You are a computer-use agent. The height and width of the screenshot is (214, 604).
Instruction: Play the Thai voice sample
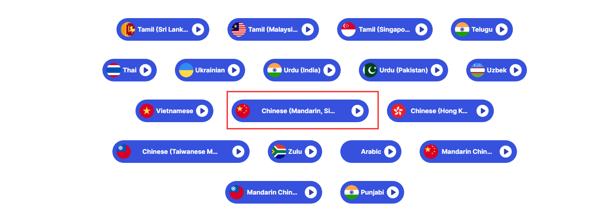click(145, 70)
